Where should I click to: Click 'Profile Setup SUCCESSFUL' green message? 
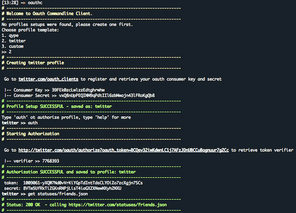[x=59, y=106]
